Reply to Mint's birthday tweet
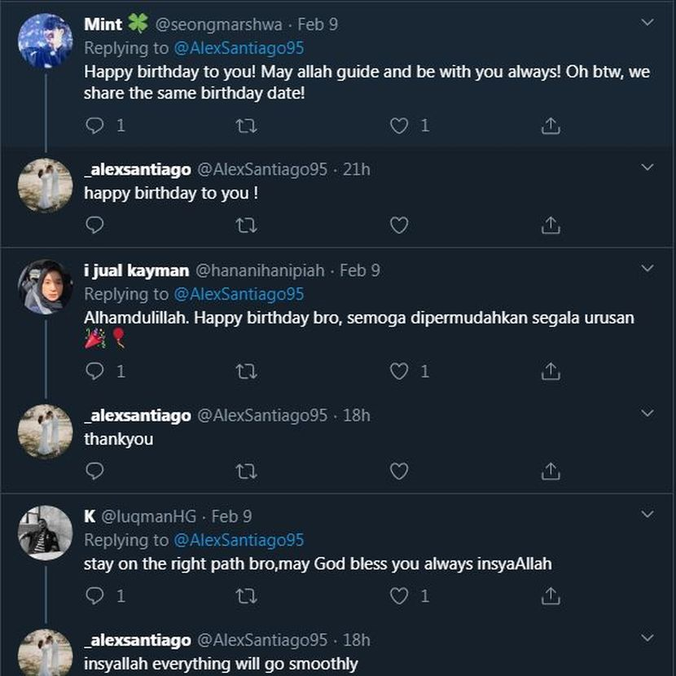676x676 pixels. [95, 125]
